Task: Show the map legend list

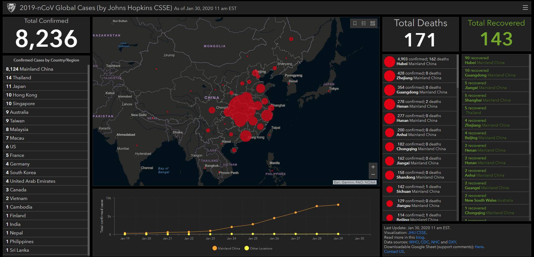Action: click(x=364, y=23)
